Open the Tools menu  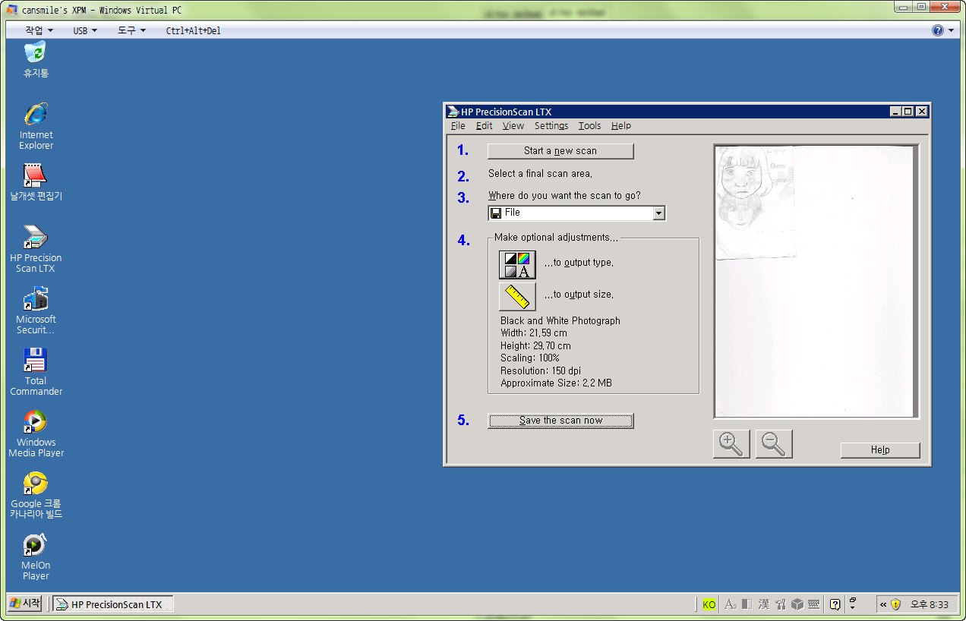[x=589, y=126]
